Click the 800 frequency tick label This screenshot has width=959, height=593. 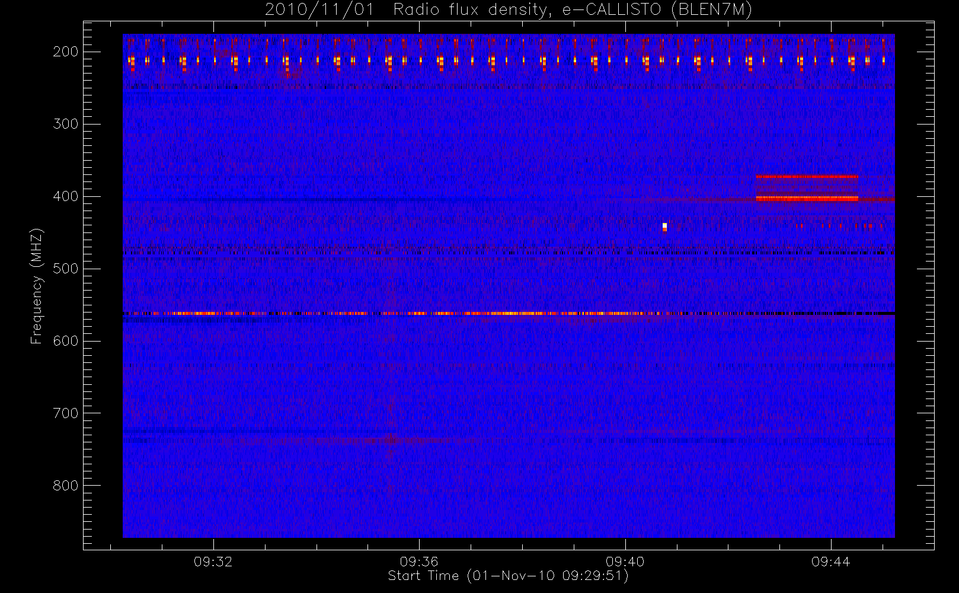click(x=66, y=486)
